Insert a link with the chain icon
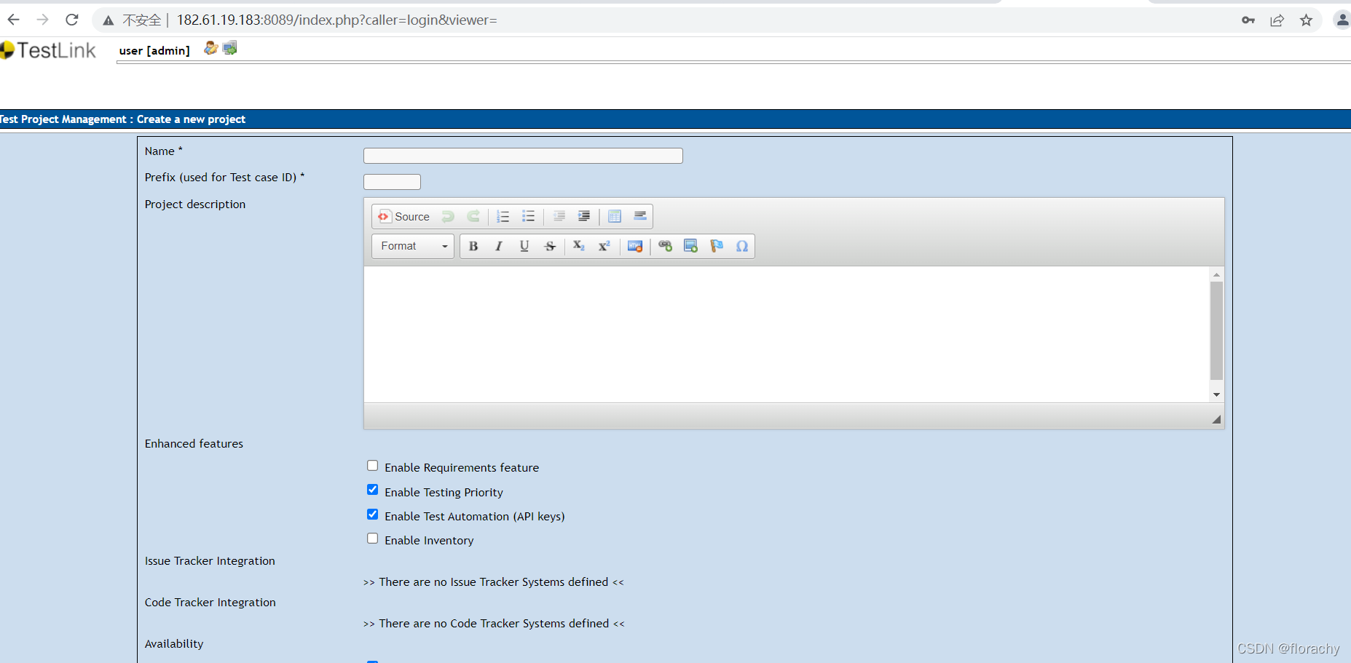 pos(665,247)
